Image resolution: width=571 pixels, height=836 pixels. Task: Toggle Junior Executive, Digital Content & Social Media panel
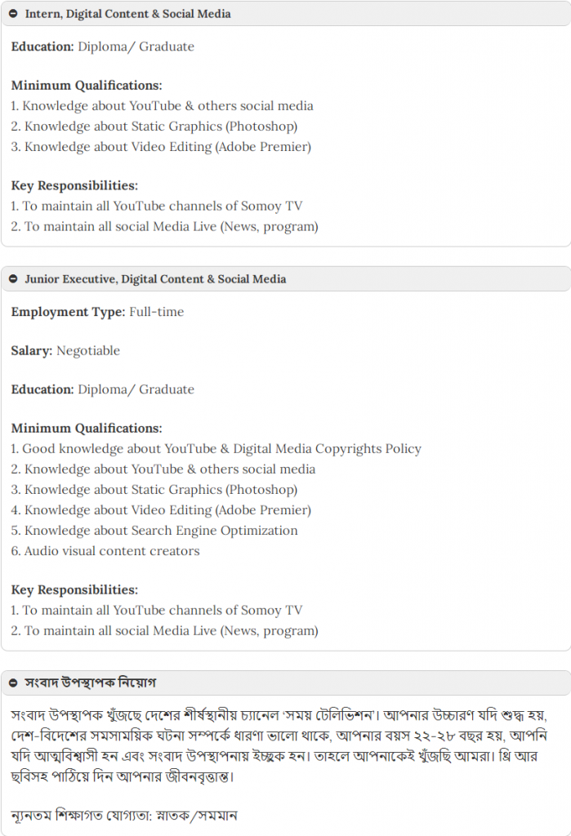[286, 279]
